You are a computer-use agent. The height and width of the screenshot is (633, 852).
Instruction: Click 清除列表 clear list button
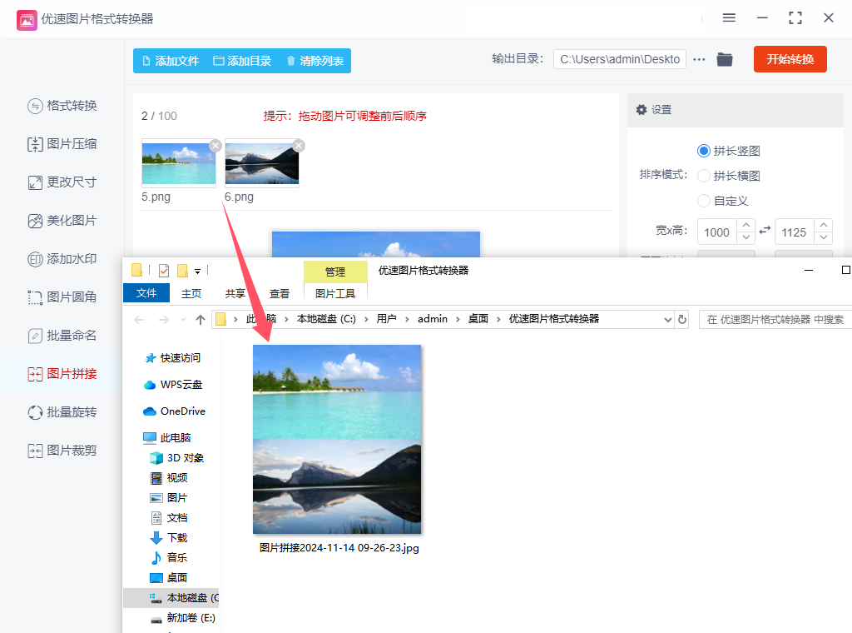click(315, 61)
